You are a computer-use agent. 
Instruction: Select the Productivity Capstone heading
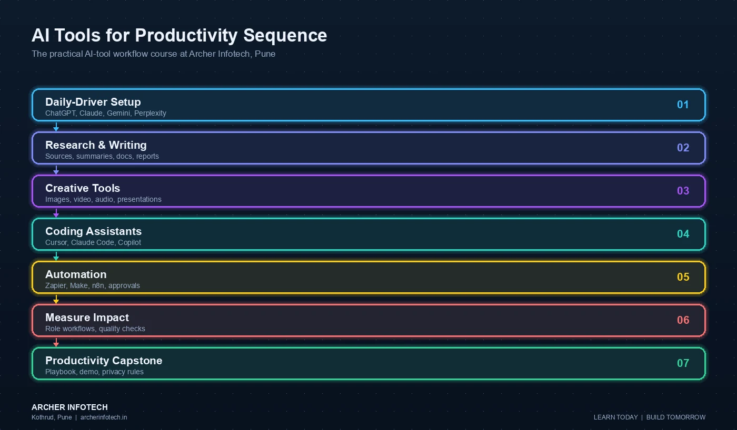pyautogui.click(x=104, y=361)
